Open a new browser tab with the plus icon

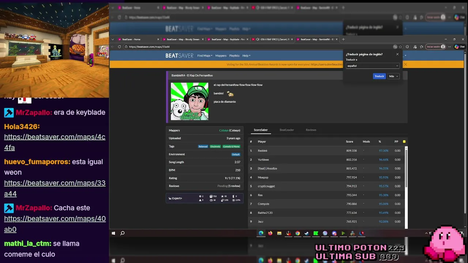click(x=343, y=39)
